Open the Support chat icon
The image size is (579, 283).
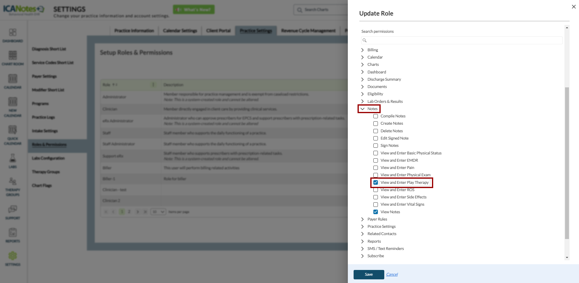[12, 210]
